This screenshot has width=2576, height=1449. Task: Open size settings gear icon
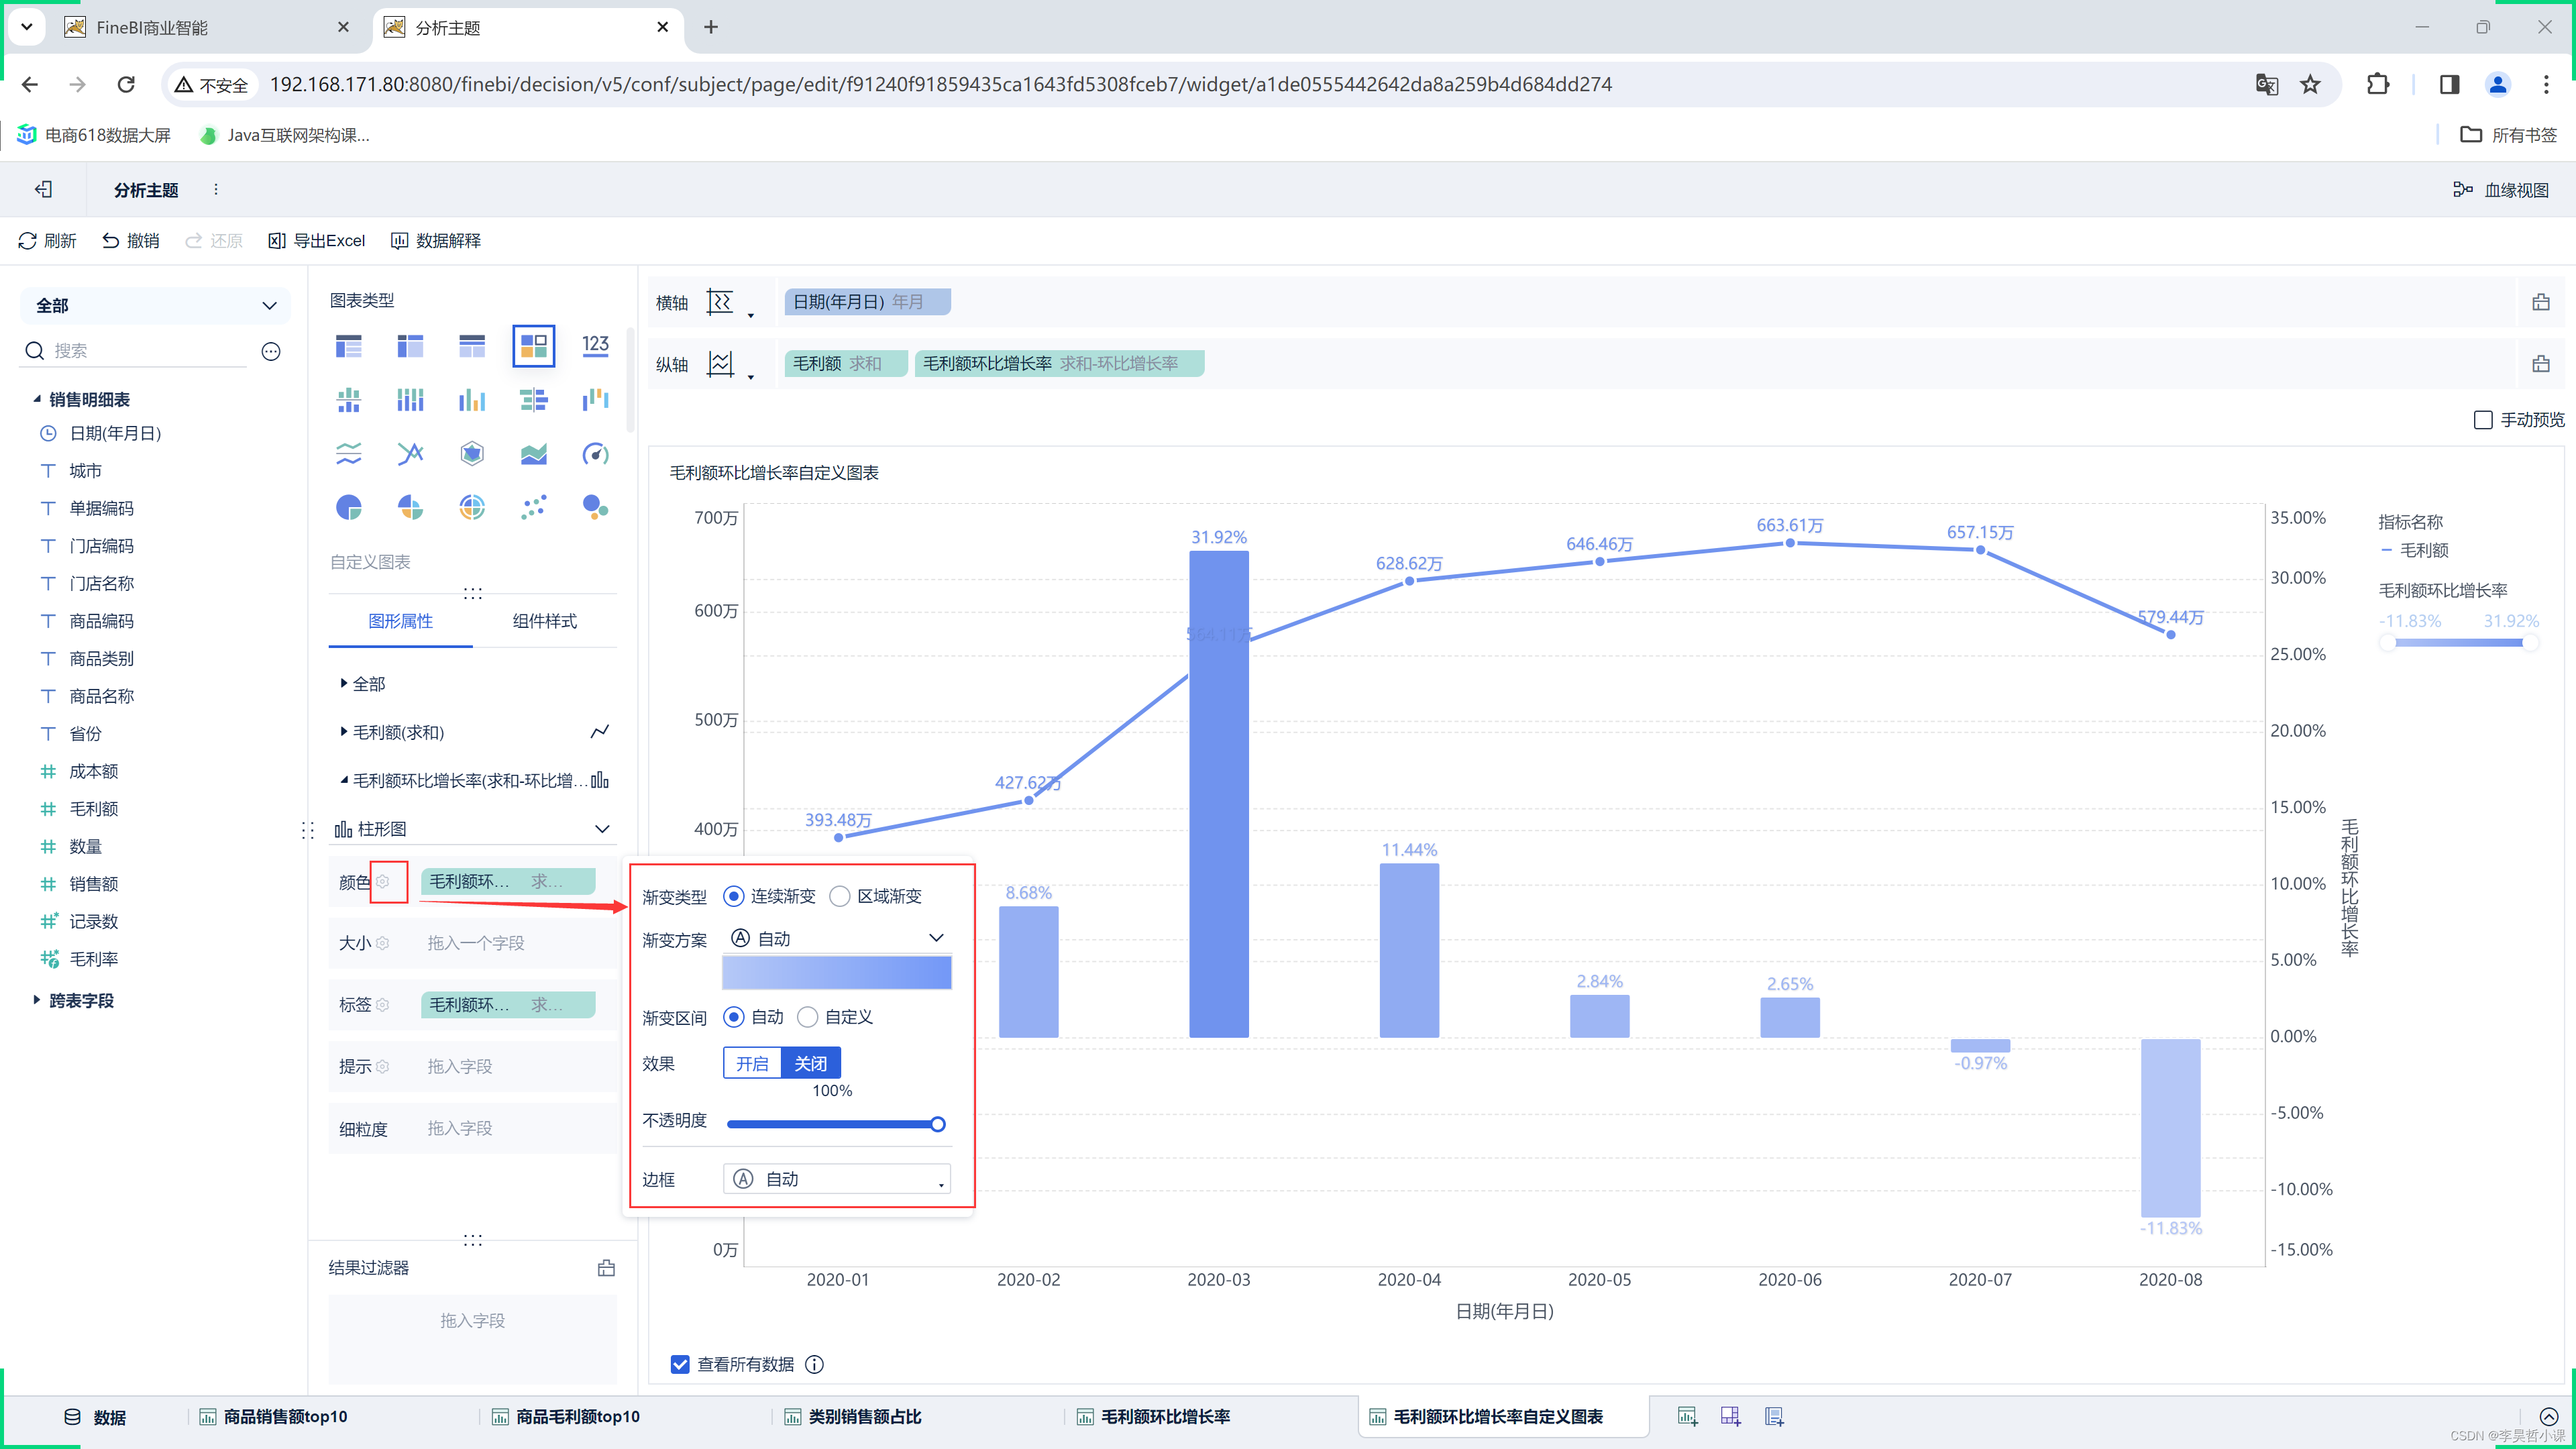382,943
